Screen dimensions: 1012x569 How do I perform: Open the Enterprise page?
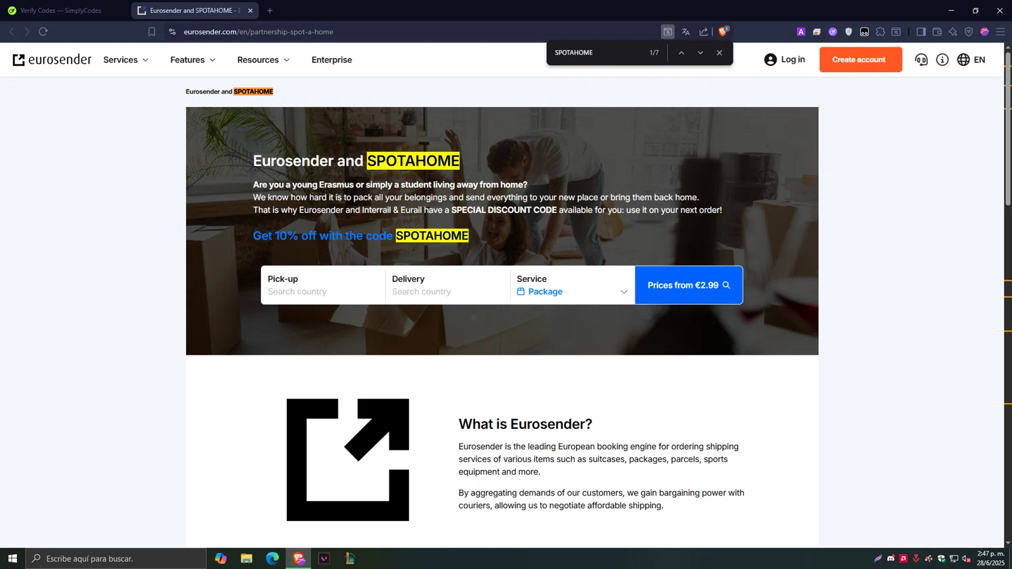coord(332,59)
